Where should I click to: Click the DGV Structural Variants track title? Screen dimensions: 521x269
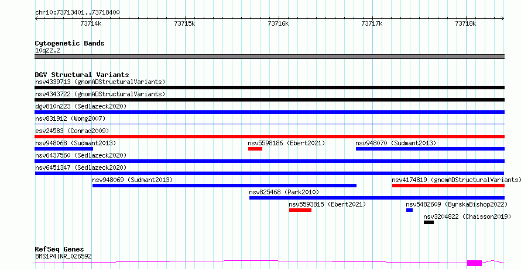82,75
